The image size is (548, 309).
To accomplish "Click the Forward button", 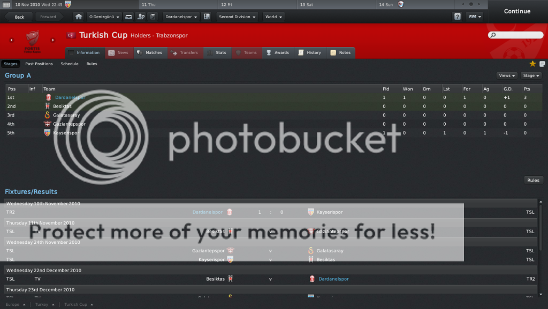I will click(x=48, y=17).
